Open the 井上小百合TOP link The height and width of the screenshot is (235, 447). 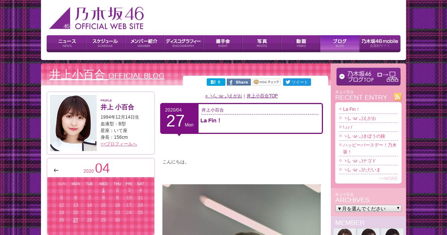click(x=262, y=96)
